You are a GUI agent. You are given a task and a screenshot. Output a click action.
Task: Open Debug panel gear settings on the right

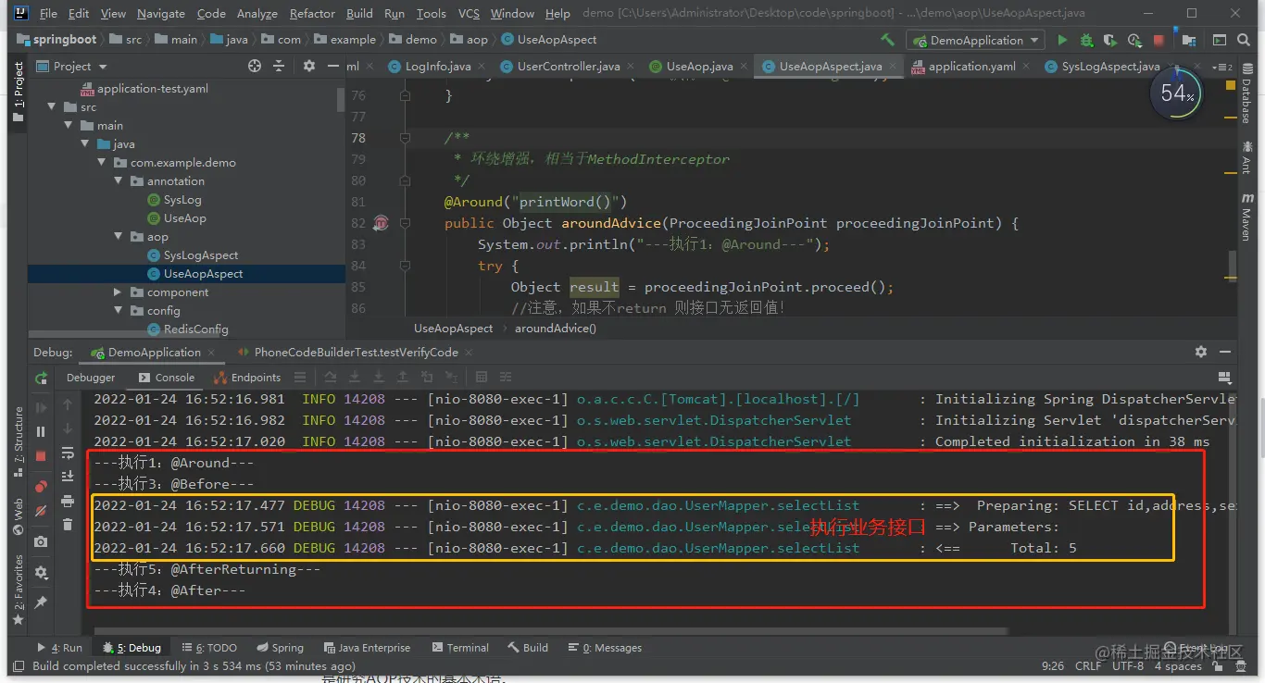pyautogui.click(x=1201, y=352)
